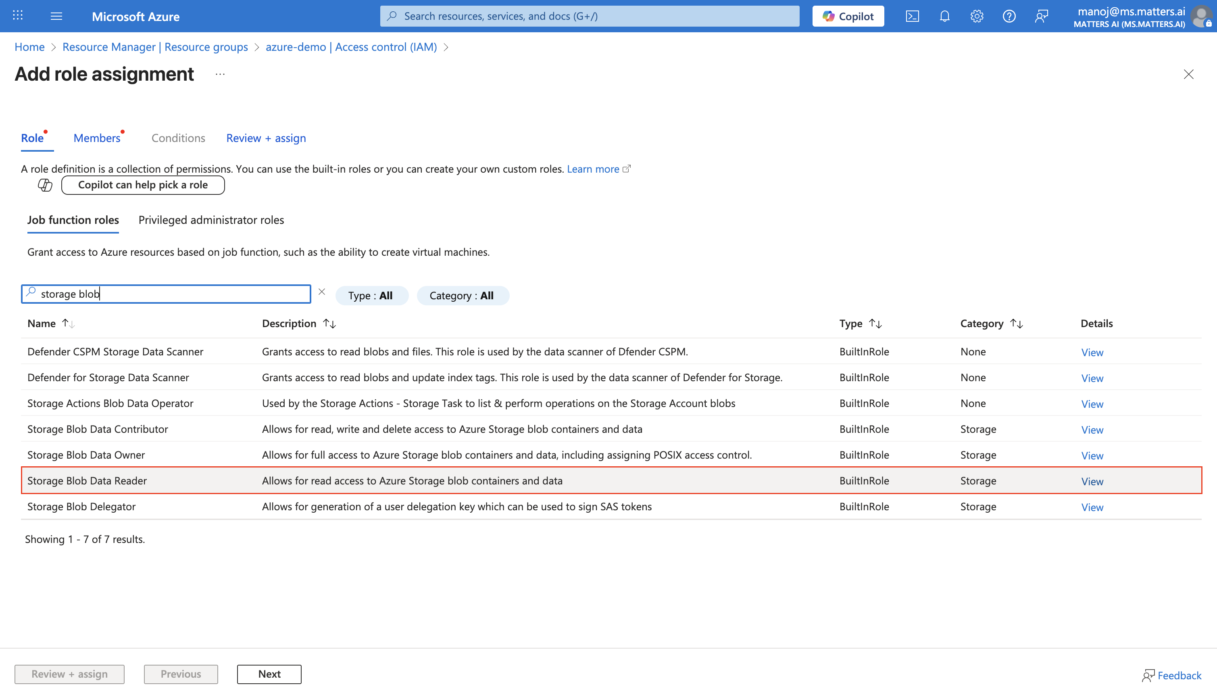Image resolution: width=1217 pixels, height=697 pixels.
Task: Open the help question mark icon
Action: [x=1009, y=16]
